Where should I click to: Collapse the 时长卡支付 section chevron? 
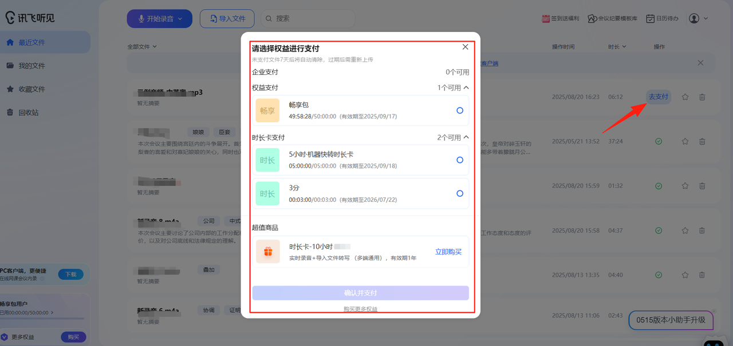click(466, 137)
